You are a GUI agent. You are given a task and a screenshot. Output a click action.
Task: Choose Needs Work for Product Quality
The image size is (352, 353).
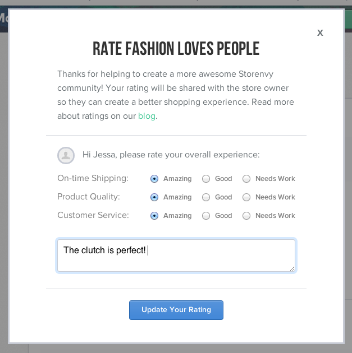pos(246,197)
